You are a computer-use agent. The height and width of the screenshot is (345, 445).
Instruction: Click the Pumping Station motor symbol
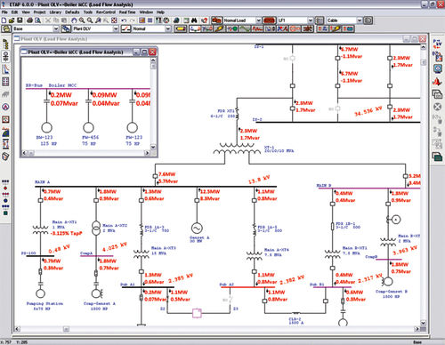click(40, 293)
